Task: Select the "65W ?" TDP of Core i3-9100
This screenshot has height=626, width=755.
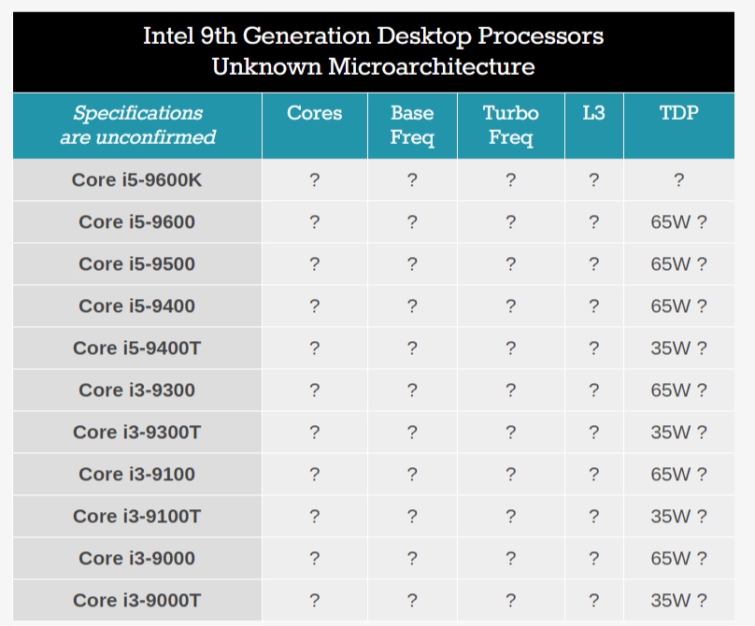Action: (x=679, y=475)
